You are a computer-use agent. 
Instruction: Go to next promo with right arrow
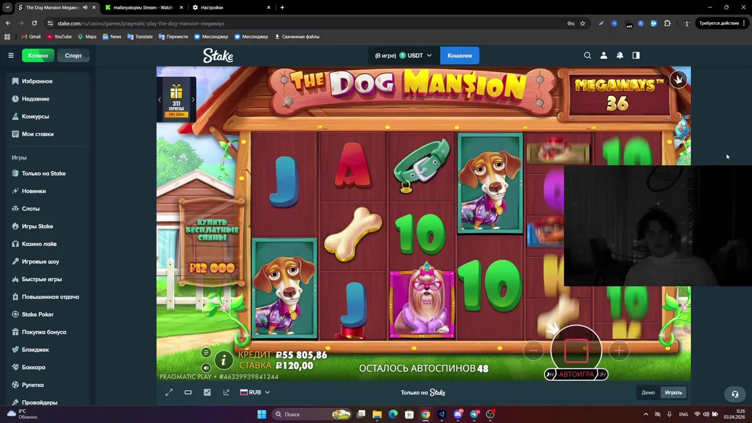click(x=193, y=99)
